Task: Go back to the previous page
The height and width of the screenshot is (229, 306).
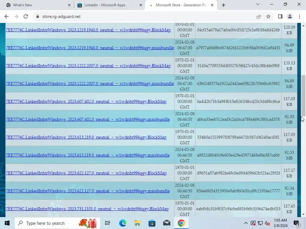Action: click(7, 17)
